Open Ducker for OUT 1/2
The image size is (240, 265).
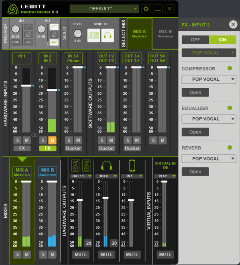pyautogui.click(x=106, y=148)
